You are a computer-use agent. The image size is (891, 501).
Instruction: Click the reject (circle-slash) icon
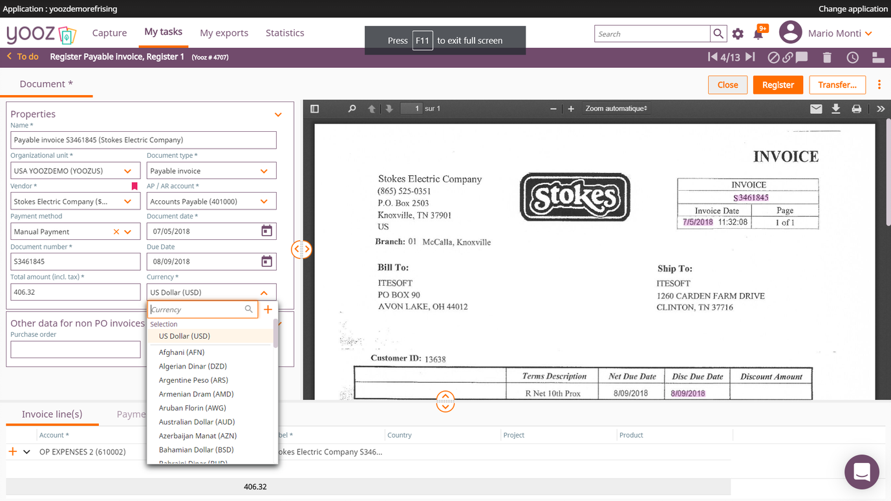click(x=773, y=58)
